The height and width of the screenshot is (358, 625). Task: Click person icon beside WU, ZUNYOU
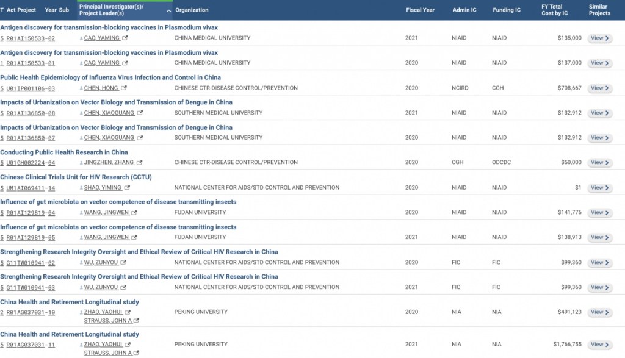[82, 262]
